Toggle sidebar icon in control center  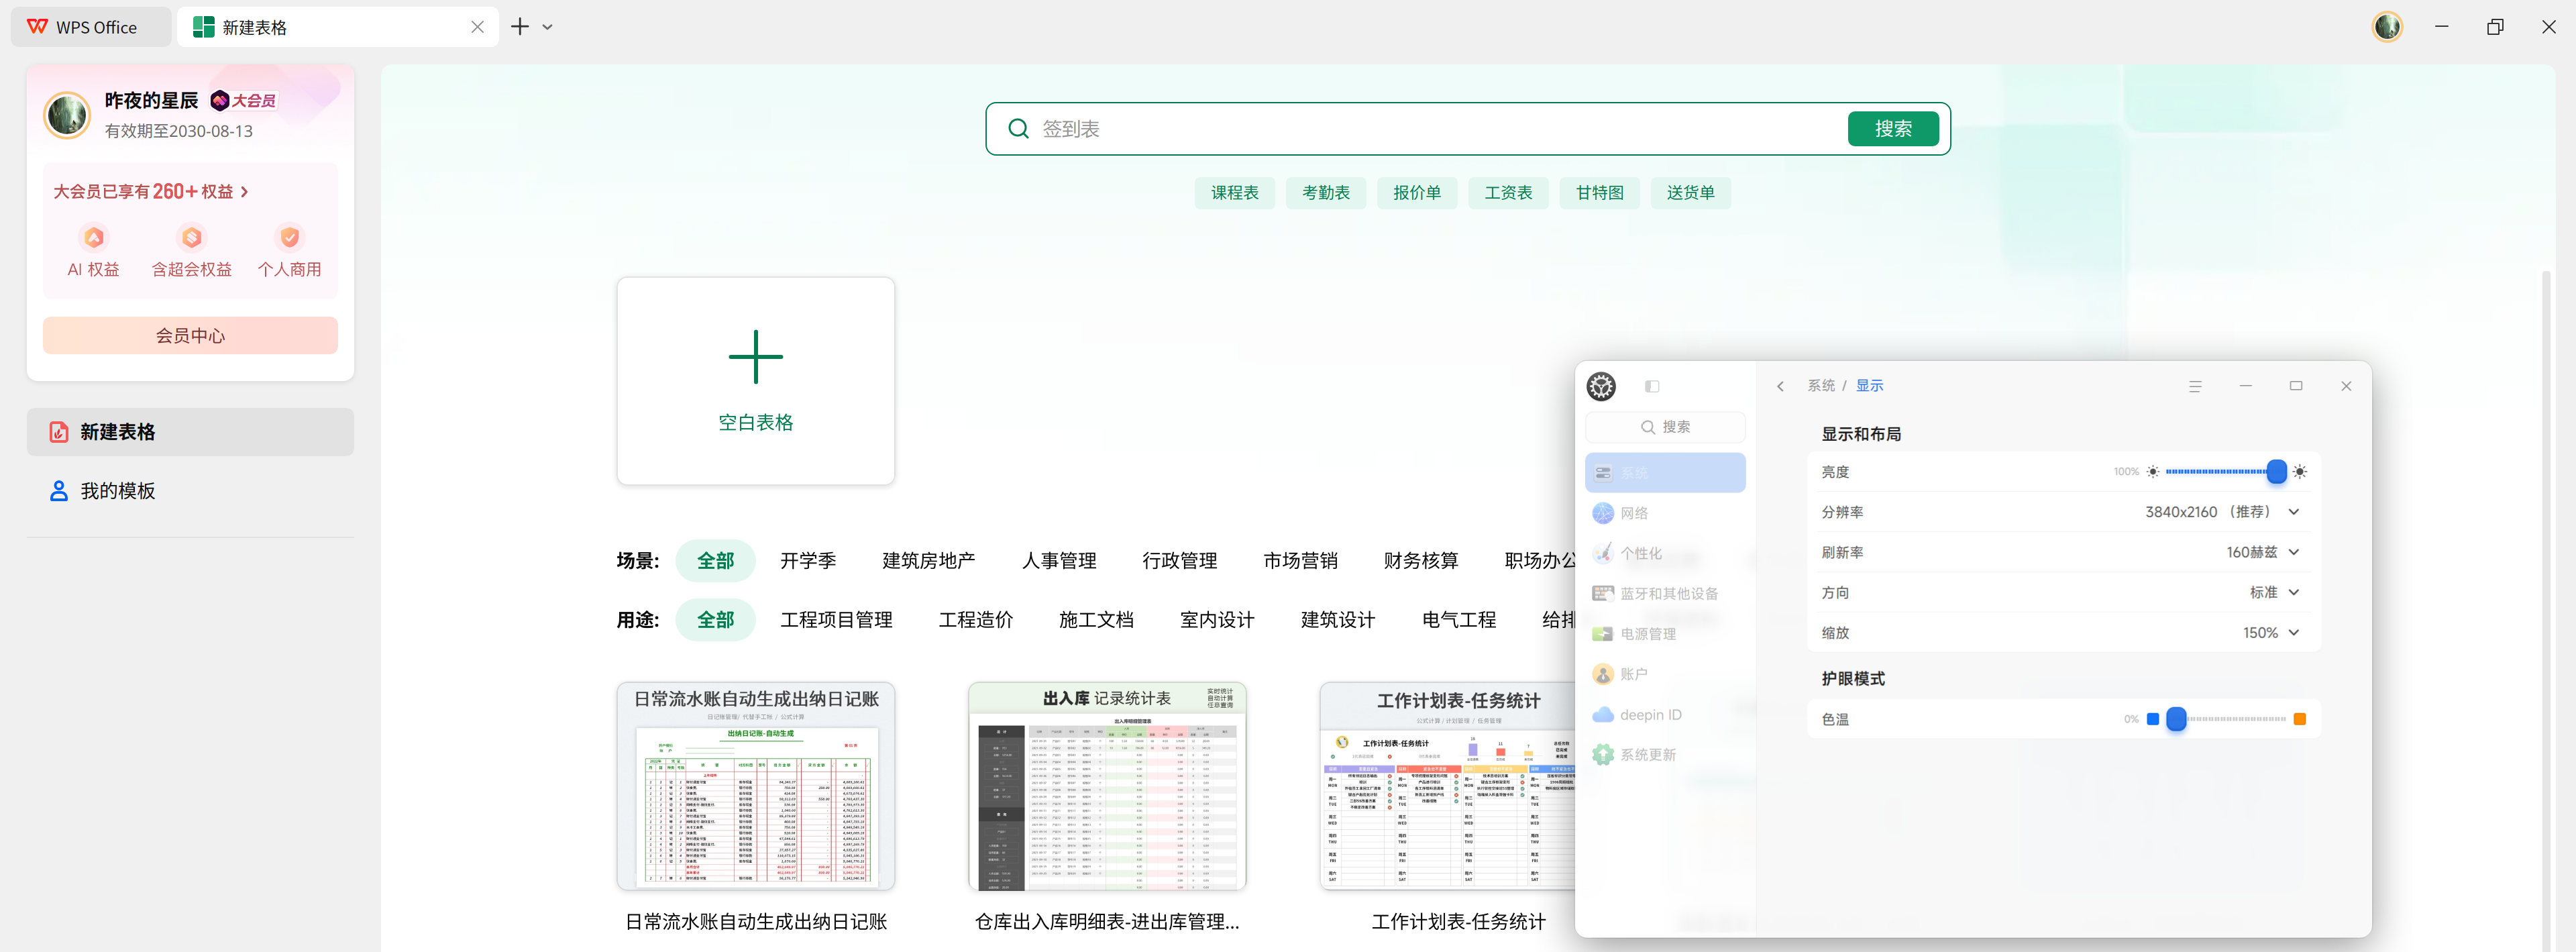point(1651,386)
